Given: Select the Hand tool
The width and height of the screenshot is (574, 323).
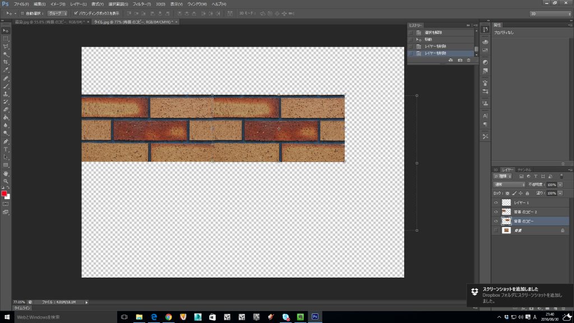Looking at the screenshot, I should [6, 173].
